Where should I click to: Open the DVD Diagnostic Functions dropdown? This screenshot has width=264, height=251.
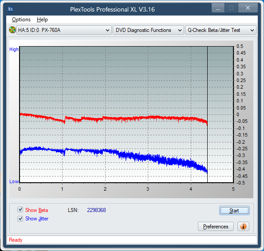pos(148,30)
